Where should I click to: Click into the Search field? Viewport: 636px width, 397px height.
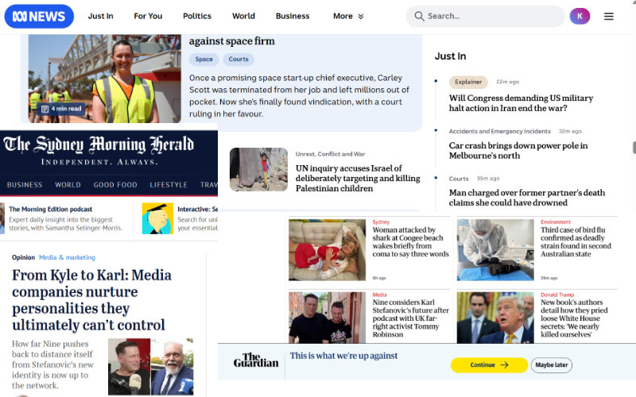pos(485,16)
